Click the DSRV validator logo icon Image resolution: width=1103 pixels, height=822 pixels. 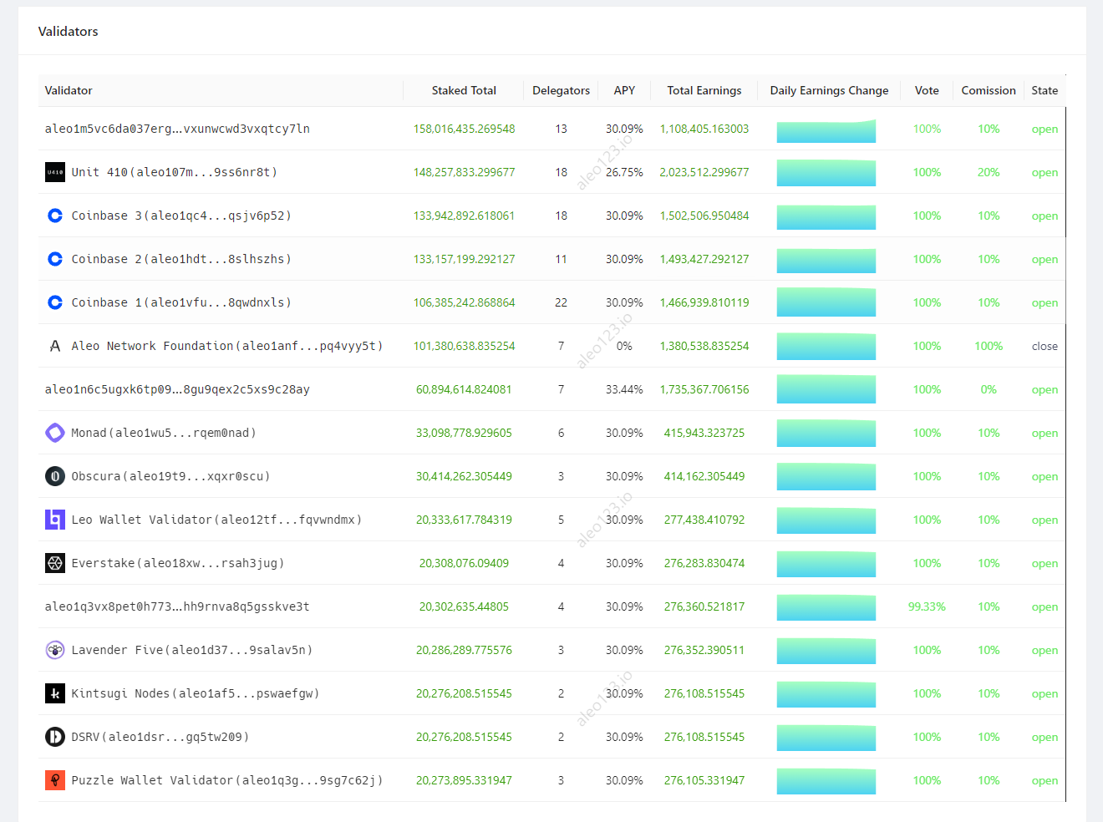point(55,737)
